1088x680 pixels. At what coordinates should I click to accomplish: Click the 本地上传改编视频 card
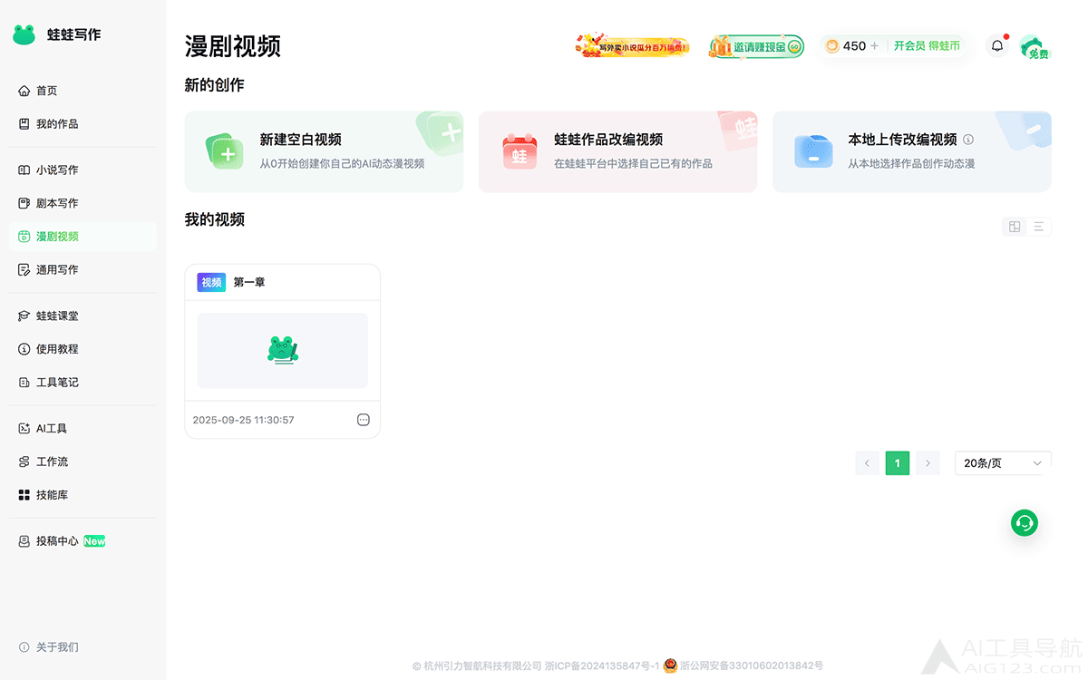[912, 152]
